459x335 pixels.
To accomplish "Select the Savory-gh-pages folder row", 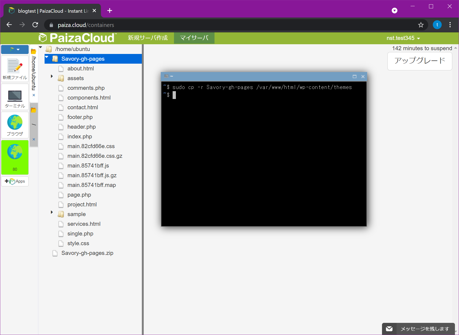I will 93,59.
